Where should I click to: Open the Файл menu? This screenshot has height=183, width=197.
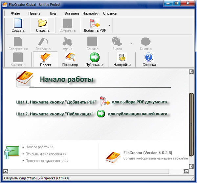[x=15, y=13]
